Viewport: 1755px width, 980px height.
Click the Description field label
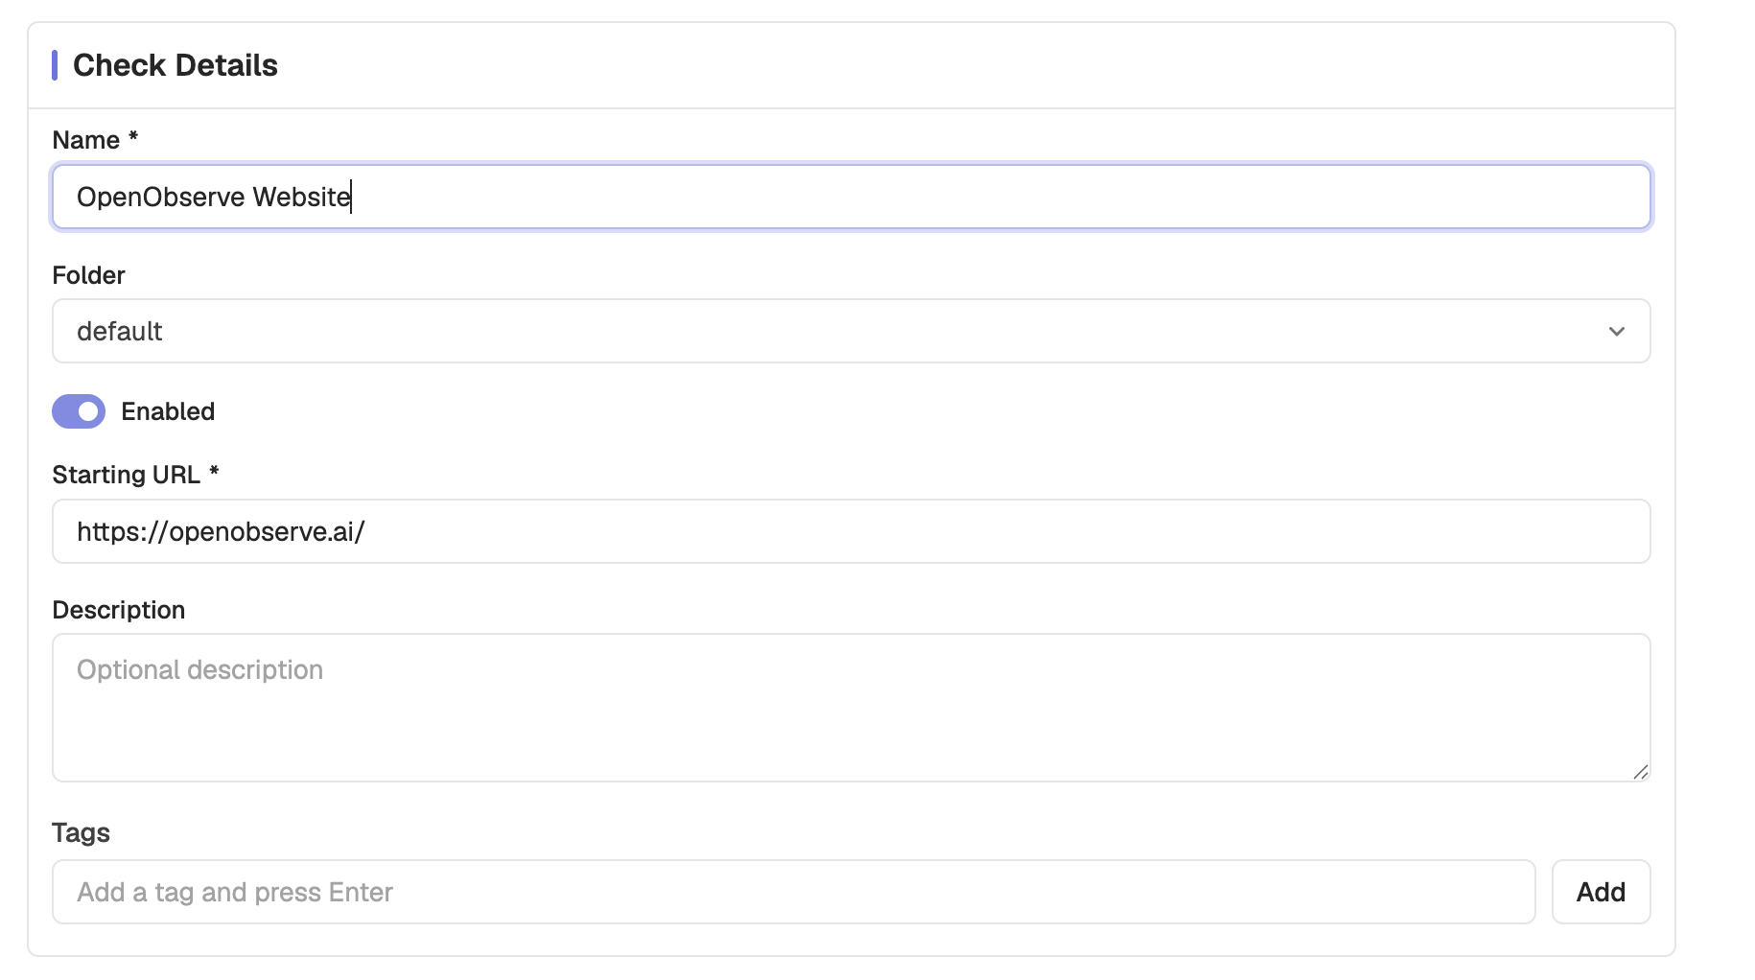tap(118, 610)
